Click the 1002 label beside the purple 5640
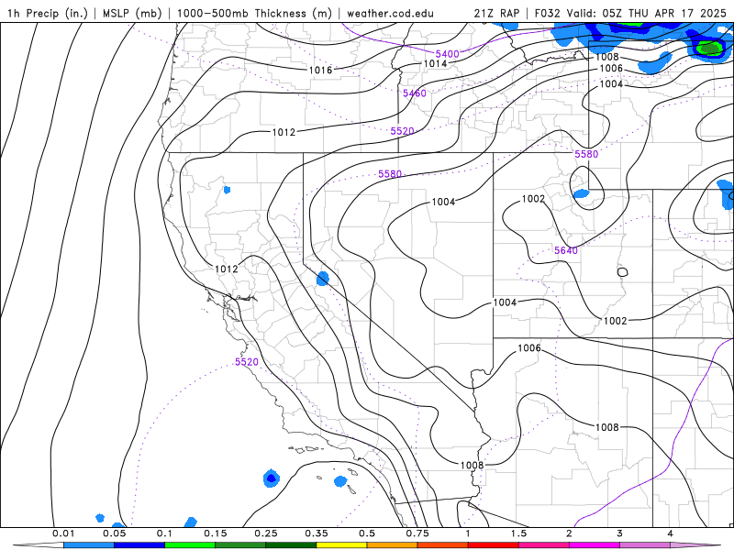The height and width of the screenshot is (550, 734). 533,199
